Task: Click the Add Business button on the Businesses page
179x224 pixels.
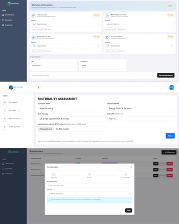Action: (169, 152)
